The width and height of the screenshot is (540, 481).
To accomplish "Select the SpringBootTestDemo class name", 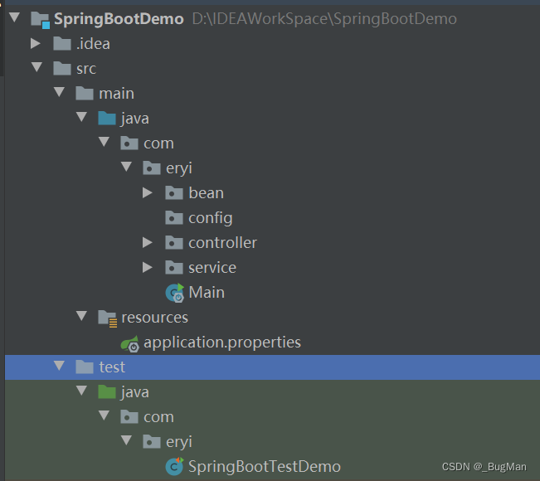I will (x=265, y=467).
